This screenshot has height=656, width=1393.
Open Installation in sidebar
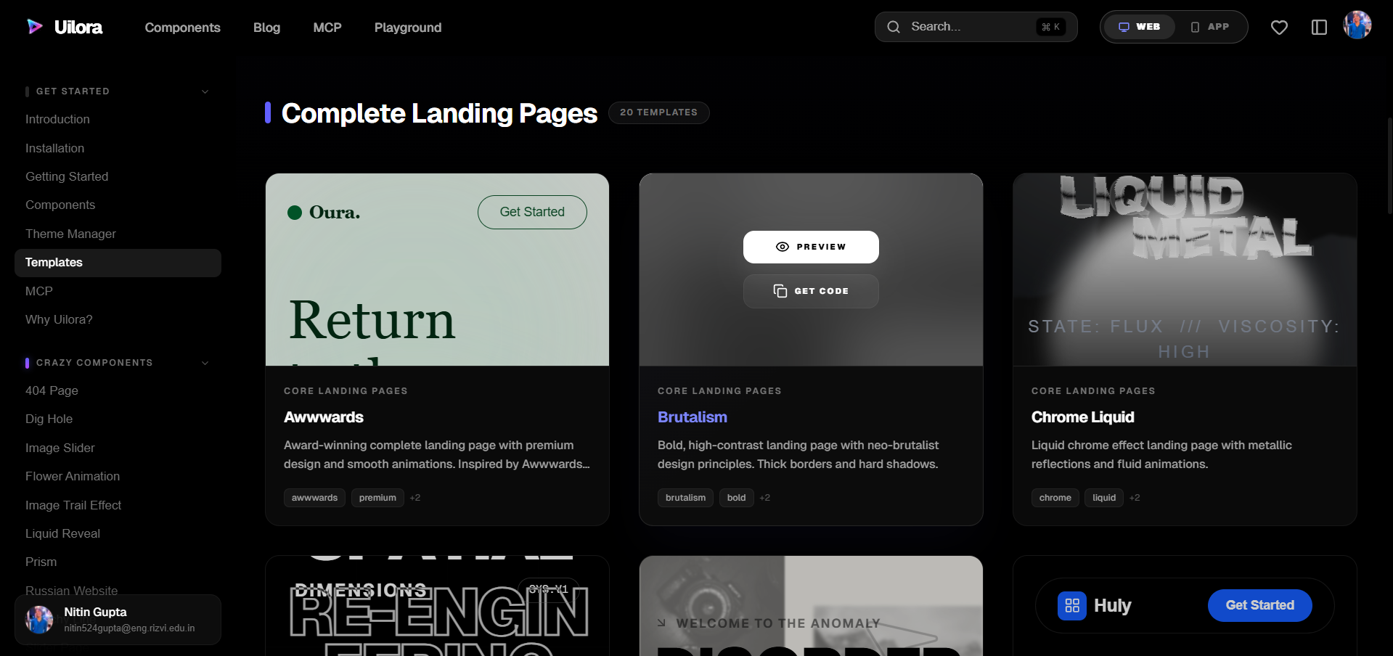[x=54, y=148]
